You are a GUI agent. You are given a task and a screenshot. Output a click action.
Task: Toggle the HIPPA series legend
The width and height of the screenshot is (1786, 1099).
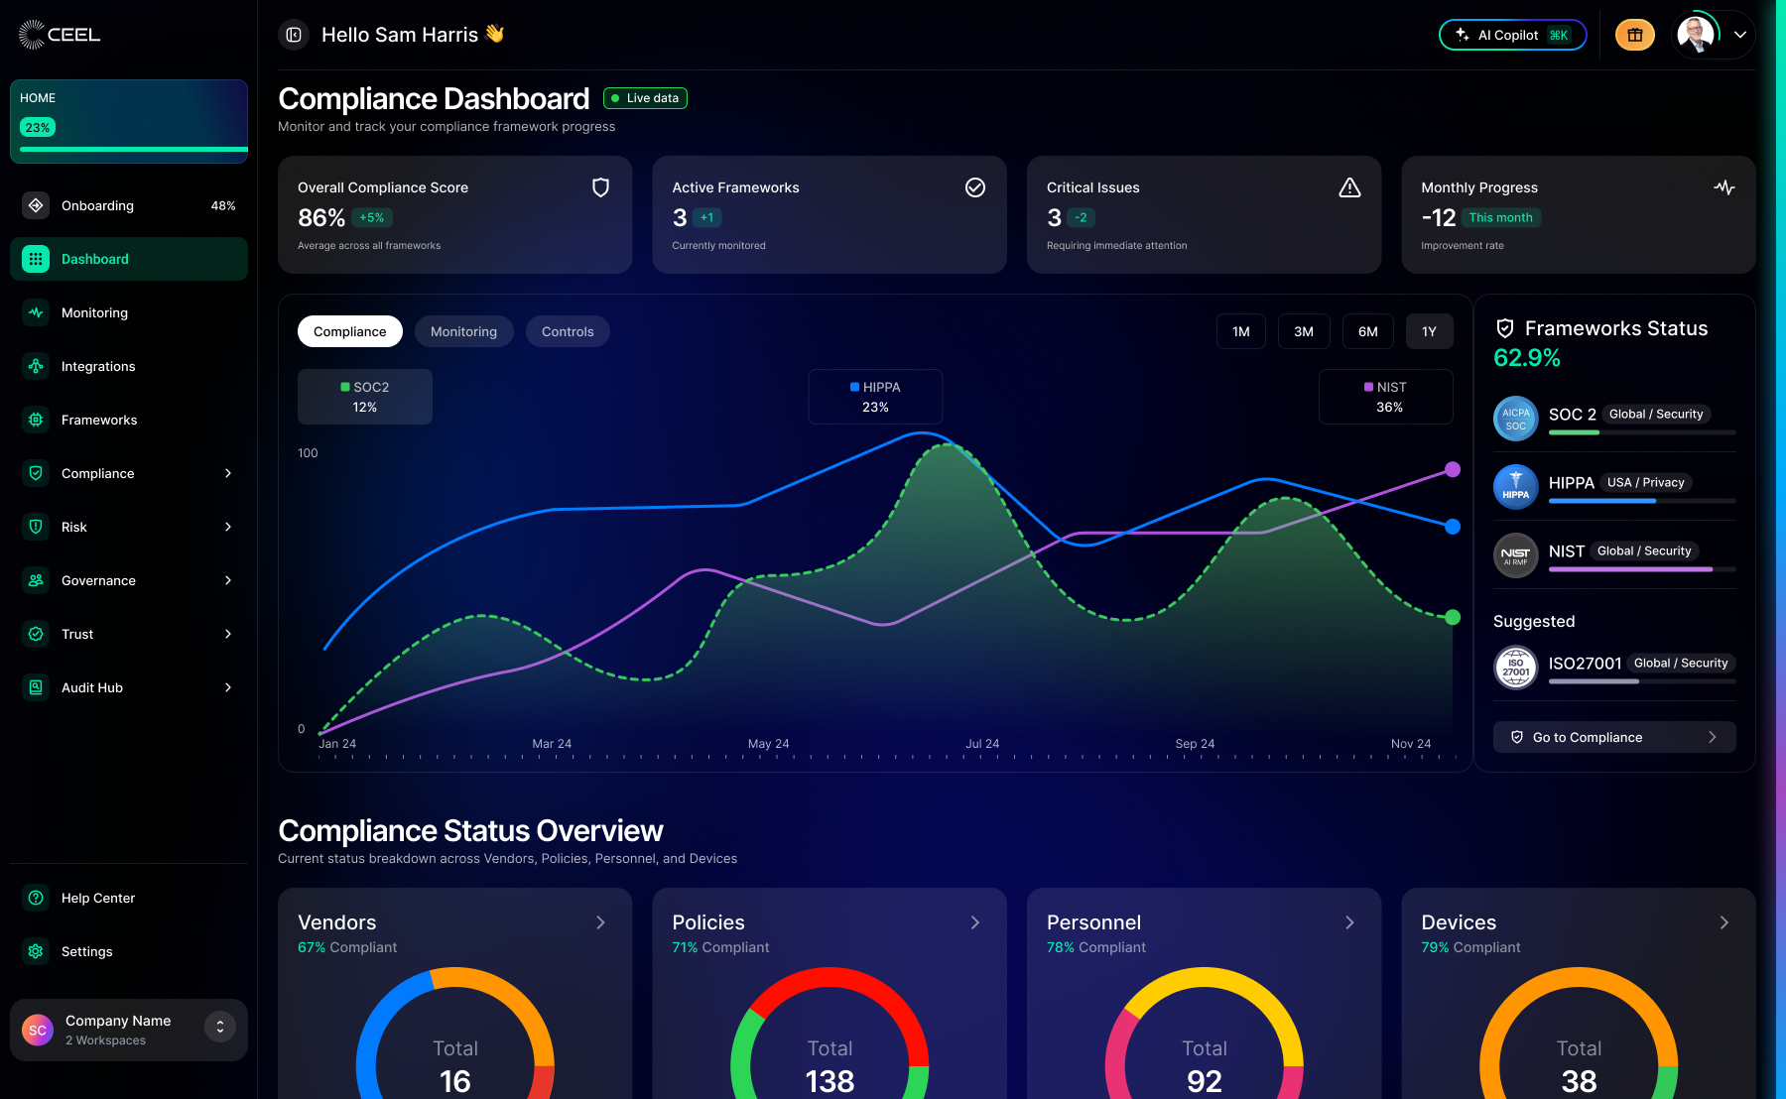(875, 397)
